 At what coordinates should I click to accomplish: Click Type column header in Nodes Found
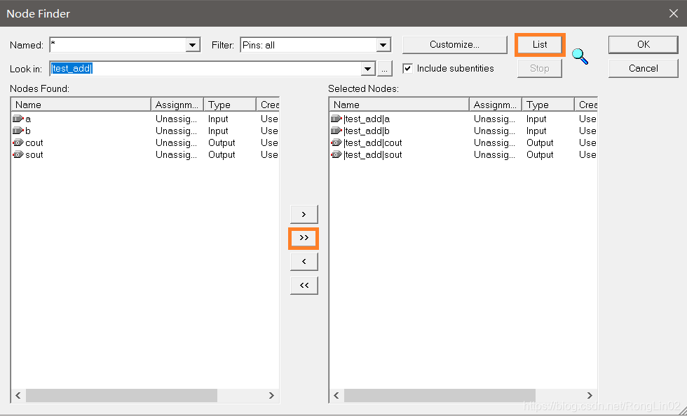pos(230,105)
